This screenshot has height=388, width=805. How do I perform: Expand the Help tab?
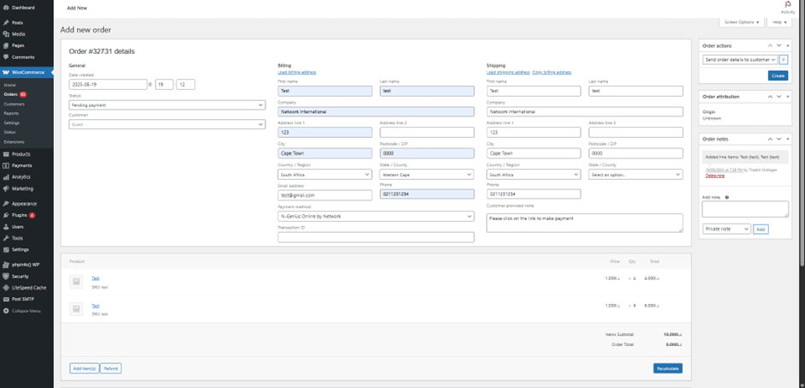tap(778, 22)
